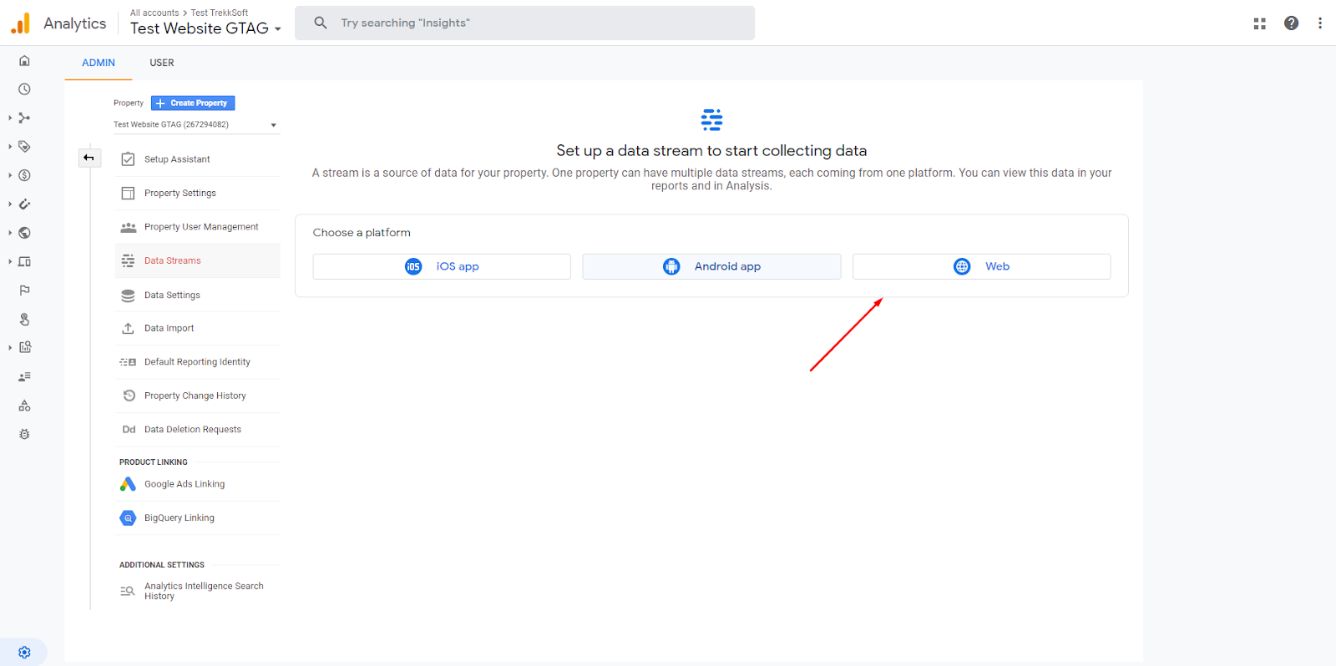Open Analytics Intelligence Search History
1336x666 pixels.
click(204, 591)
